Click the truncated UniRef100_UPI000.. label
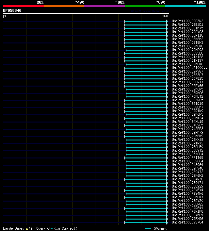Image resolution: width=209 pixels, height=231 pixels. [x=189, y=68]
